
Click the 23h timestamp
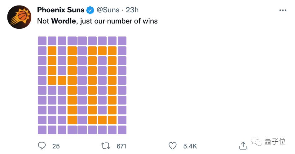pos(132,10)
